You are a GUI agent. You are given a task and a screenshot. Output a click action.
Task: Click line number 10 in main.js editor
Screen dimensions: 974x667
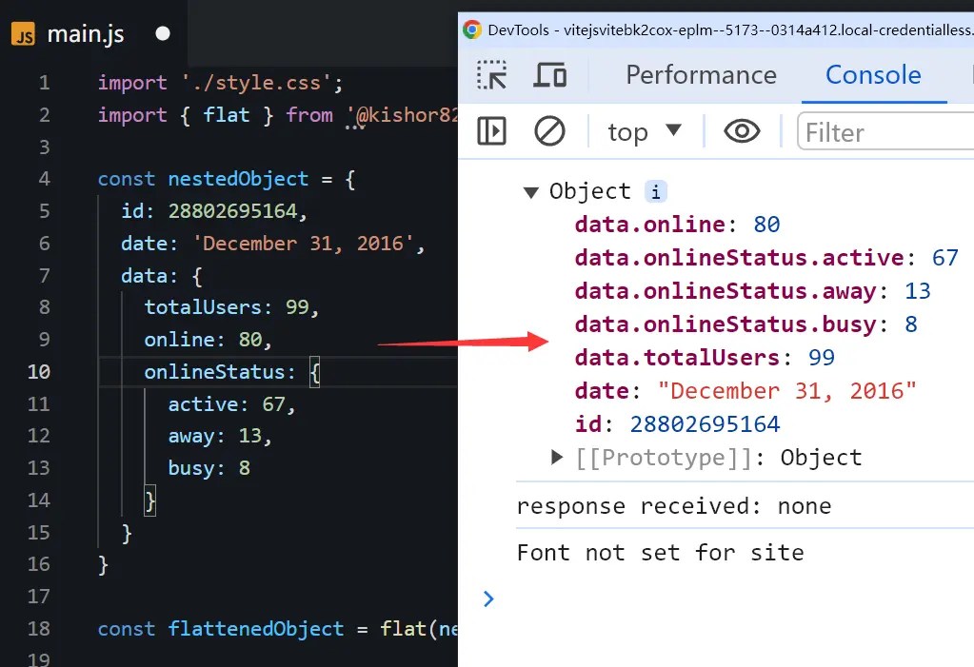[x=38, y=371]
